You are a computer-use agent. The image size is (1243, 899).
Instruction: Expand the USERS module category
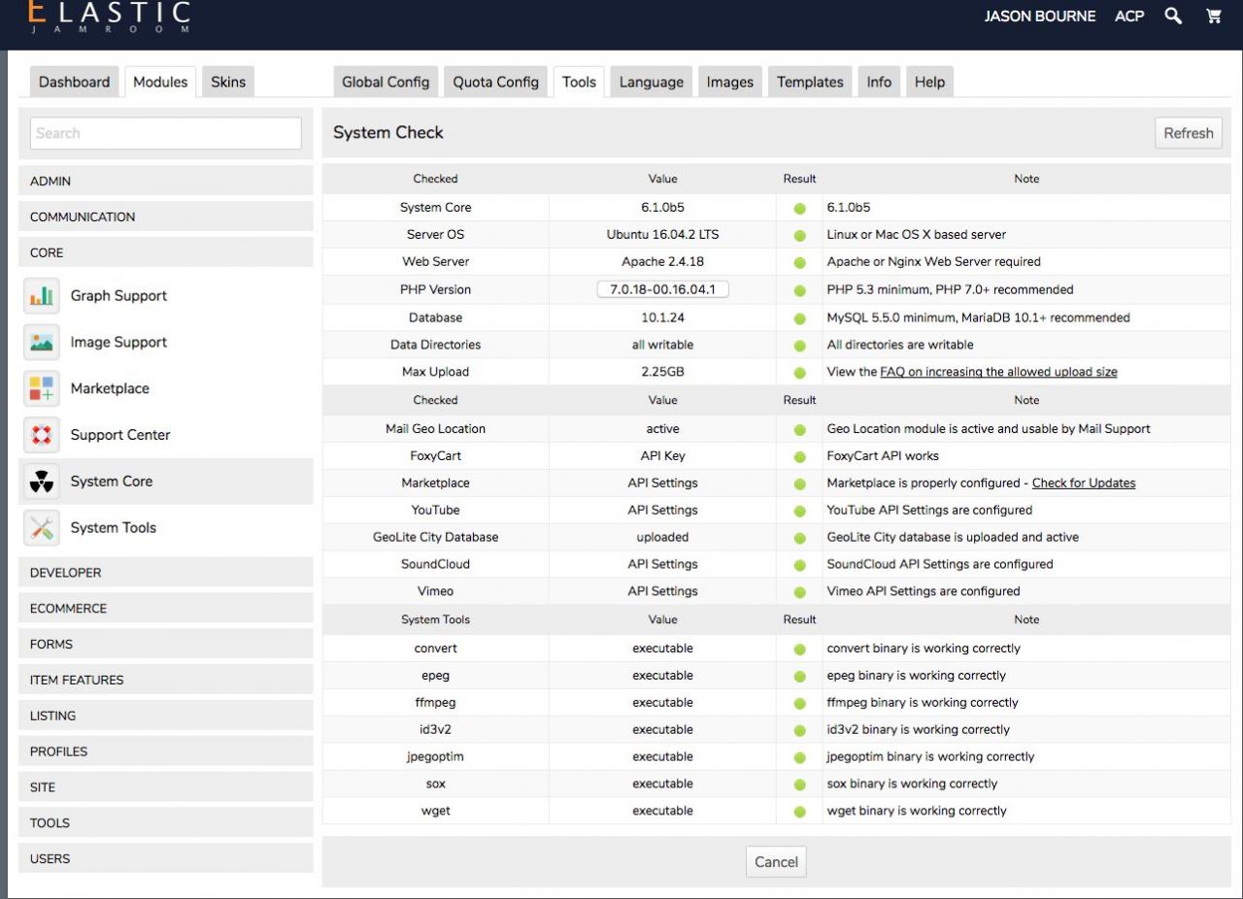[166, 859]
